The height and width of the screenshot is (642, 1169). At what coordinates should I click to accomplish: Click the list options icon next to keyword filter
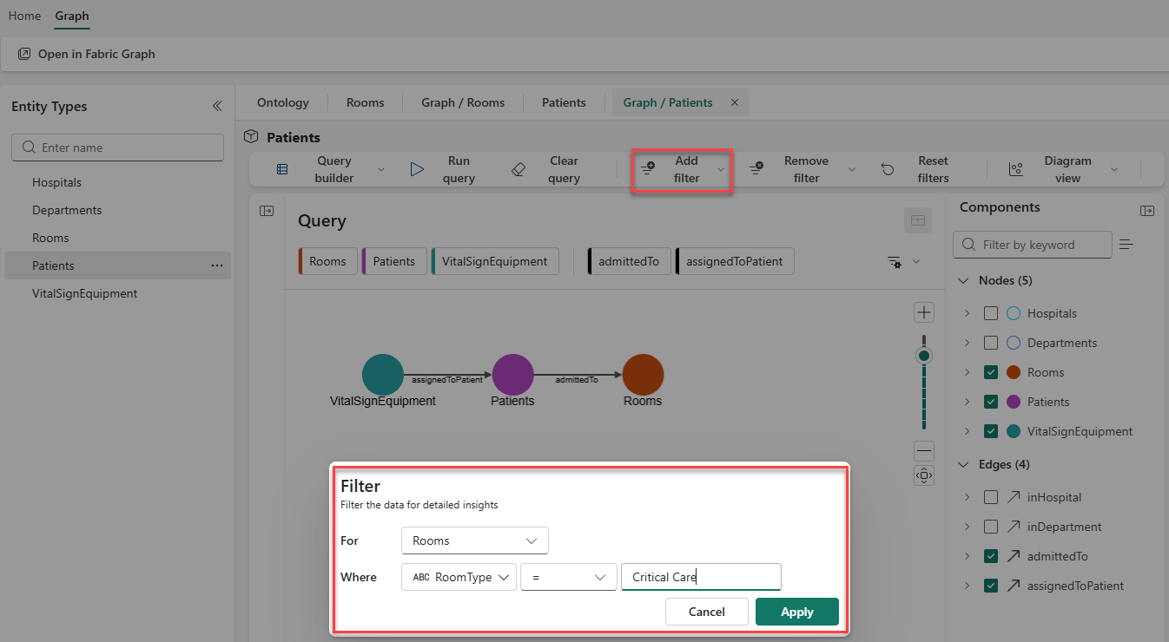click(x=1126, y=245)
